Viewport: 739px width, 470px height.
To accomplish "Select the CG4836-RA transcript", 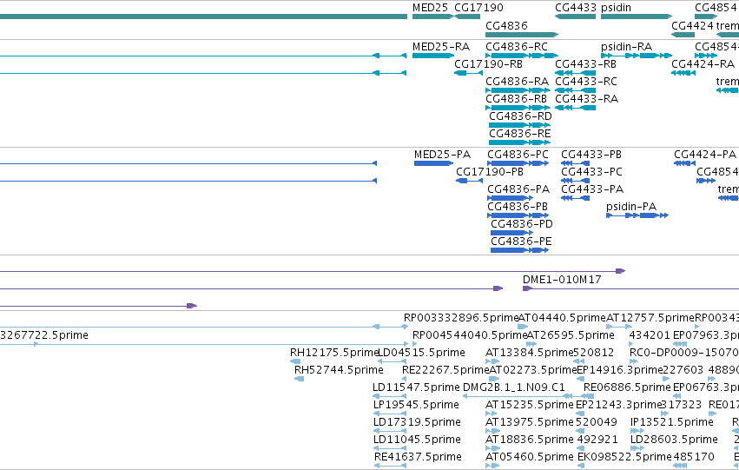I will coord(518,90).
